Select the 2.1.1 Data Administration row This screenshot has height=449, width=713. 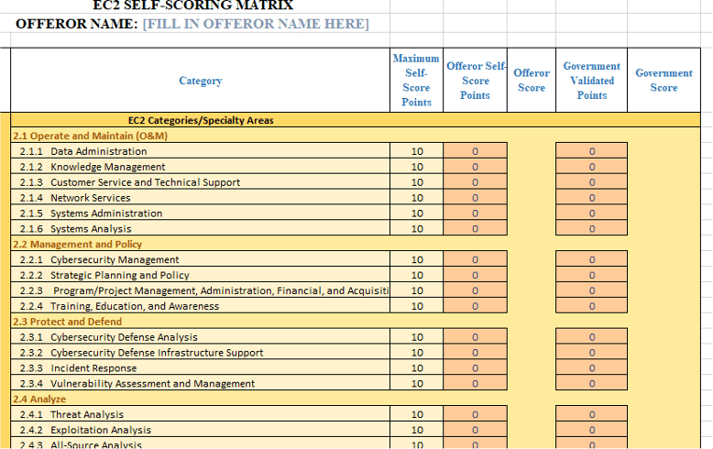point(200,151)
